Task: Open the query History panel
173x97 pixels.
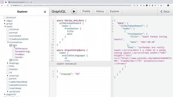Action: (100, 11)
